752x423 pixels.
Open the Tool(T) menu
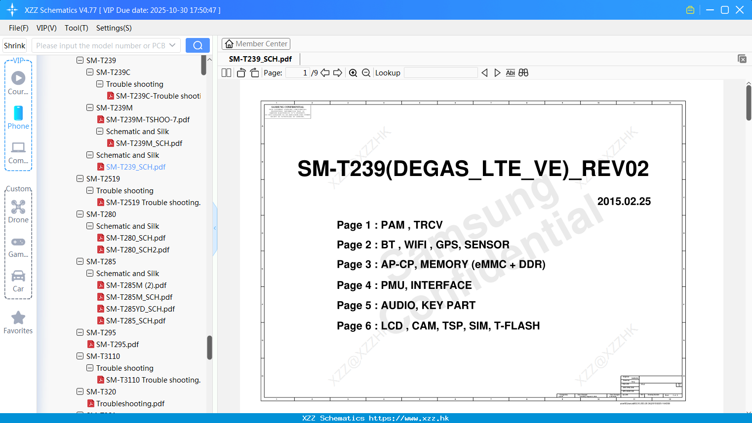(77, 28)
